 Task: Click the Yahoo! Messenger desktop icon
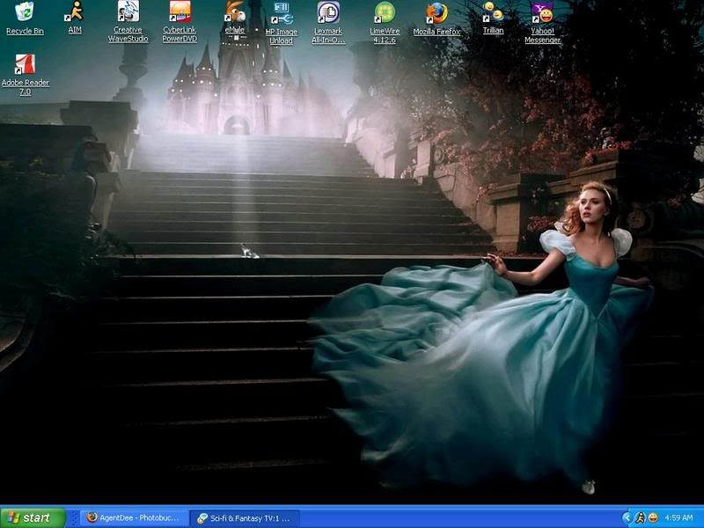[x=542, y=13]
